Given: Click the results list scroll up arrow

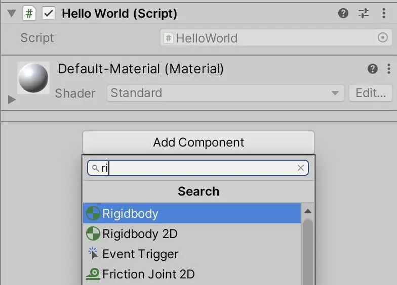Looking at the screenshot, I should click(307, 211).
